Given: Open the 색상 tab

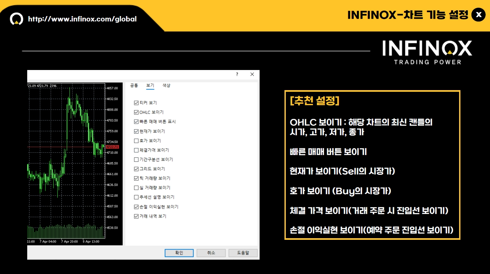Looking at the screenshot, I should 166,85.
